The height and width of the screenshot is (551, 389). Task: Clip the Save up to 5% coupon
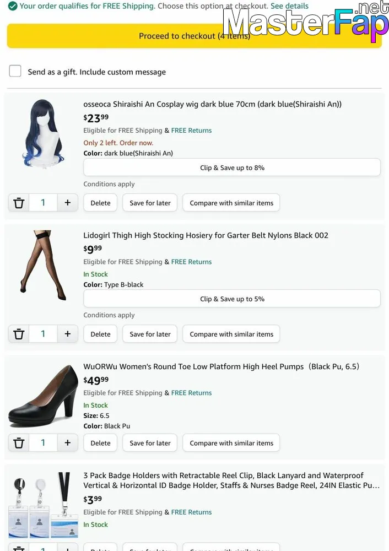click(x=232, y=299)
